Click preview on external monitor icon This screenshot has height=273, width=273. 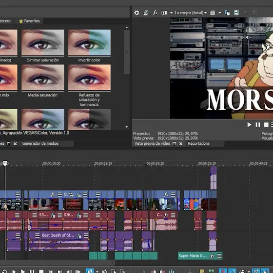[x=146, y=13]
